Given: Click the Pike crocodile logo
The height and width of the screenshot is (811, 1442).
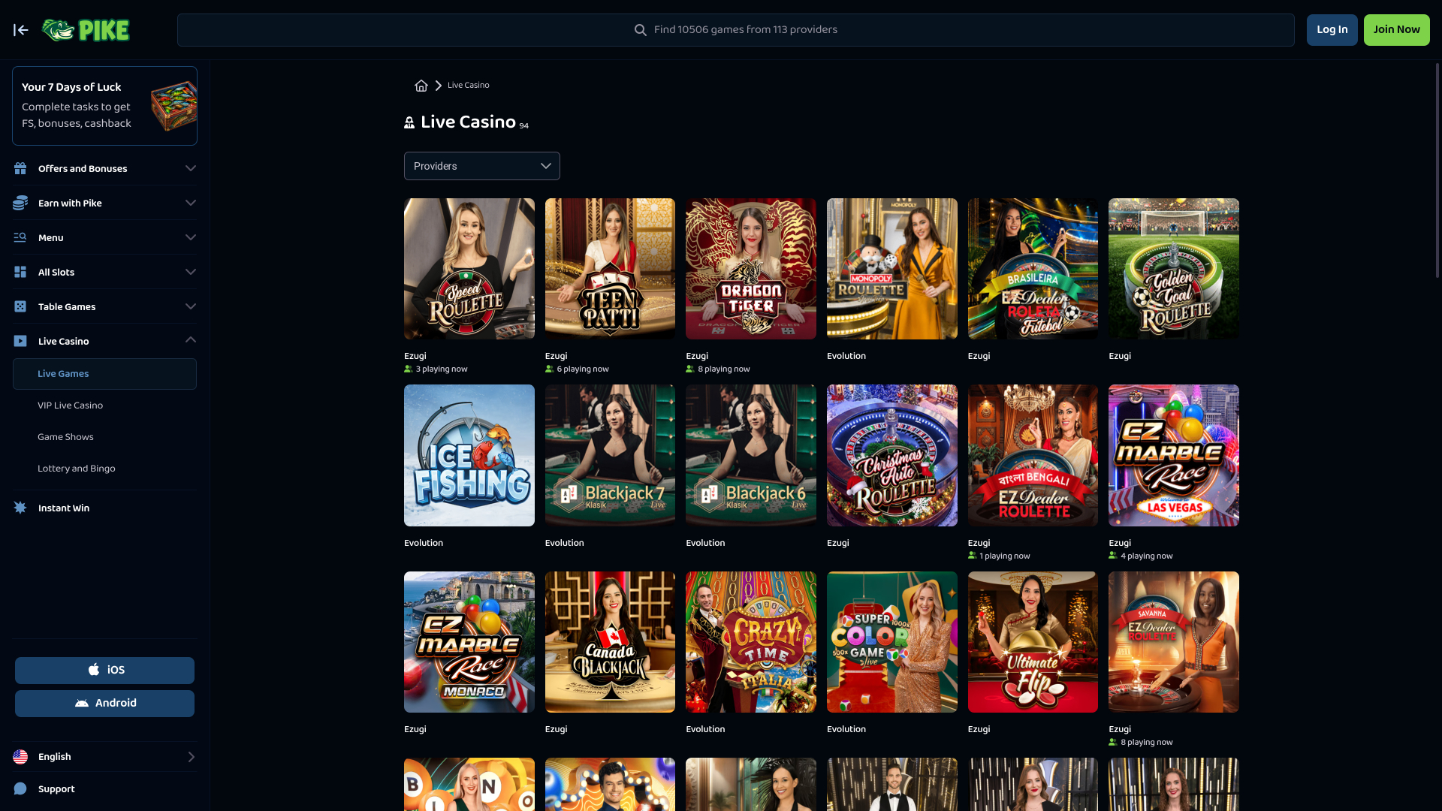Looking at the screenshot, I should [86, 30].
